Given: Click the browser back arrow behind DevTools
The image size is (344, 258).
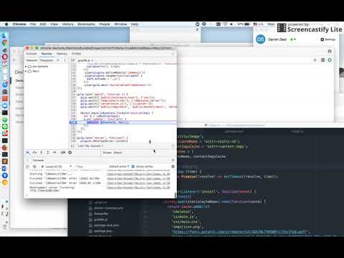Looking at the screenshot, I should pos(15,60).
